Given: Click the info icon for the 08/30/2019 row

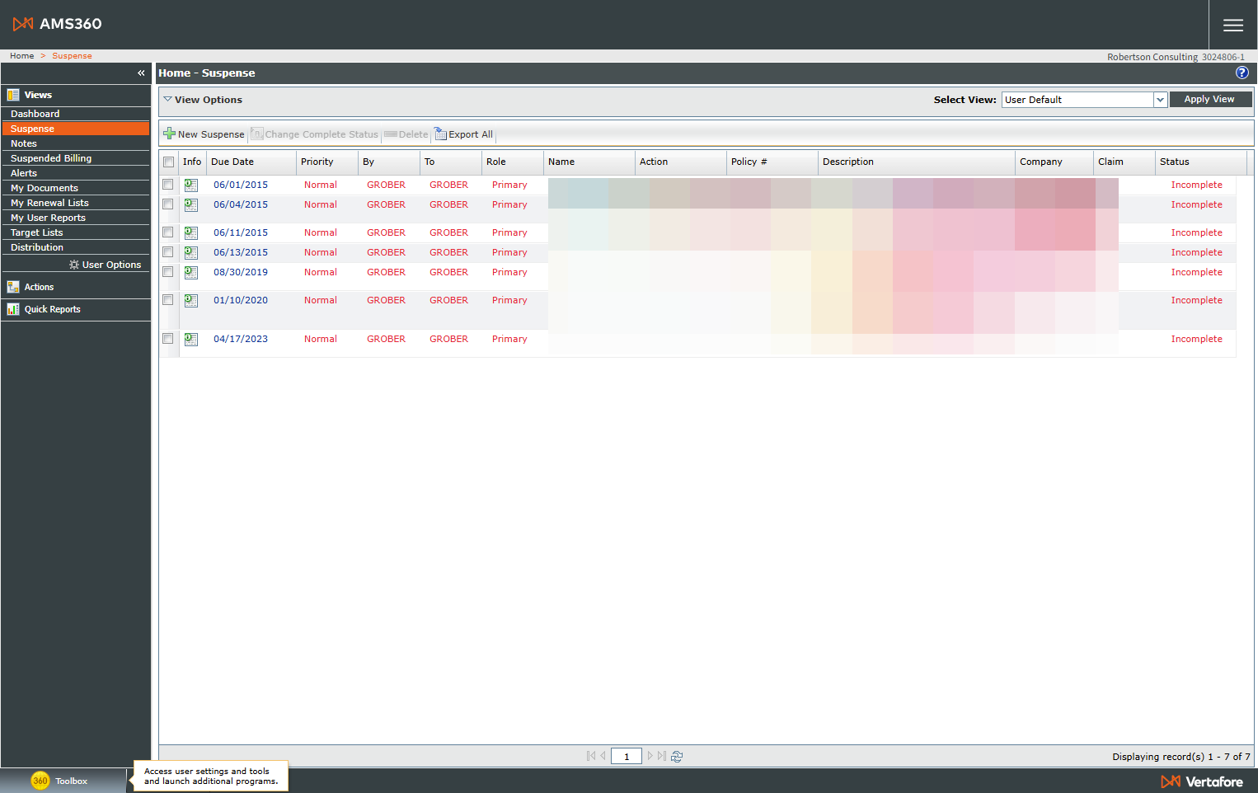Looking at the screenshot, I should (191, 273).
